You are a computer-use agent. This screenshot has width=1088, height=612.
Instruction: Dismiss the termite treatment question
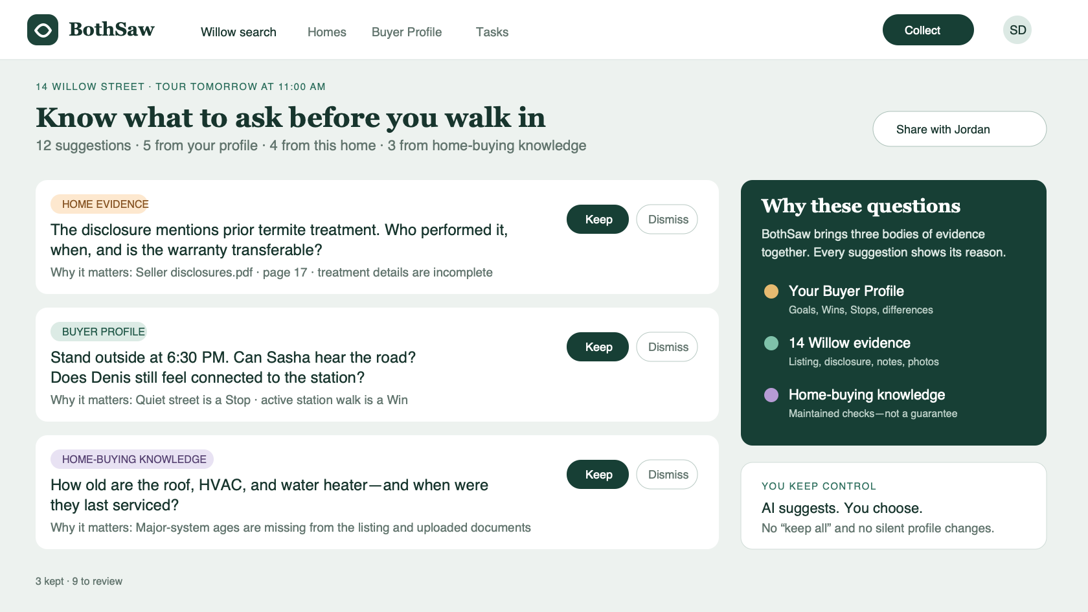click(x=667, y=220)
